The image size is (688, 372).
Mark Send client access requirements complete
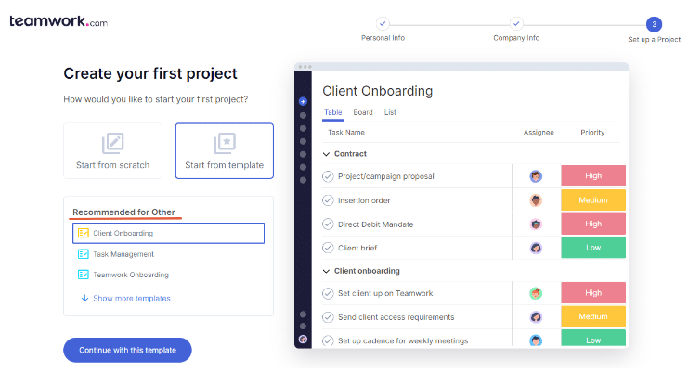point(328,316)
